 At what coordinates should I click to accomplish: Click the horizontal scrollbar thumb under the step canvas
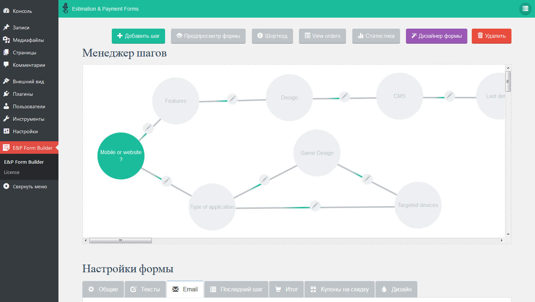(120, 240)
